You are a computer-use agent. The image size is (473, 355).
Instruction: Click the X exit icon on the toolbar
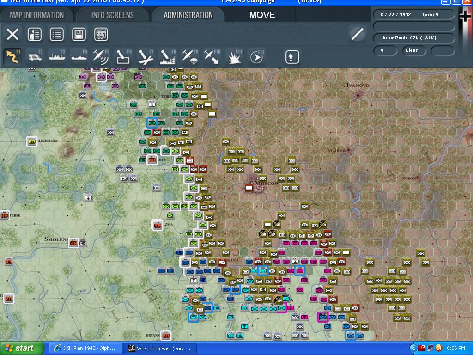[x=12, y=34]
